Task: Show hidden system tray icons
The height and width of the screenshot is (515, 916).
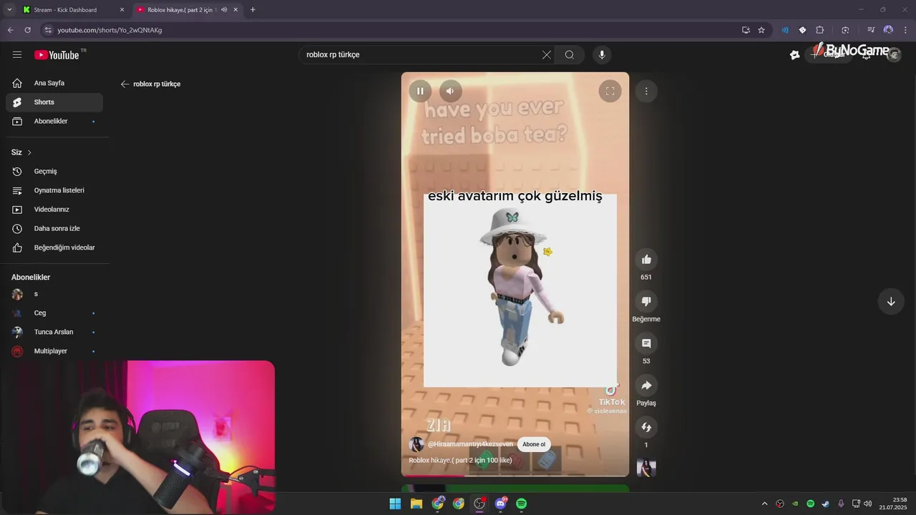Action: 764,504
